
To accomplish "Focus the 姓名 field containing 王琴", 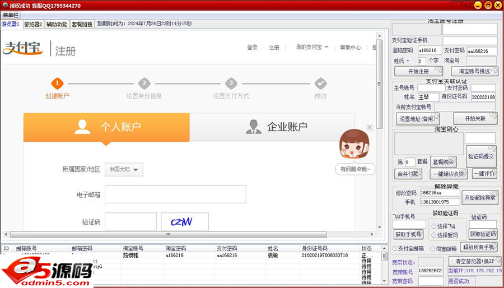I will 428,97.
